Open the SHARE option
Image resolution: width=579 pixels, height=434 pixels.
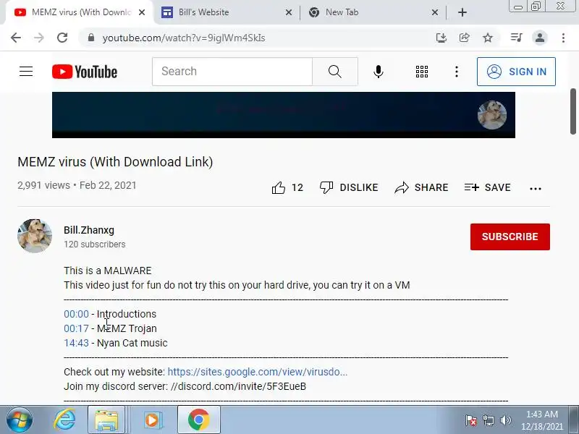coord(421,187)
